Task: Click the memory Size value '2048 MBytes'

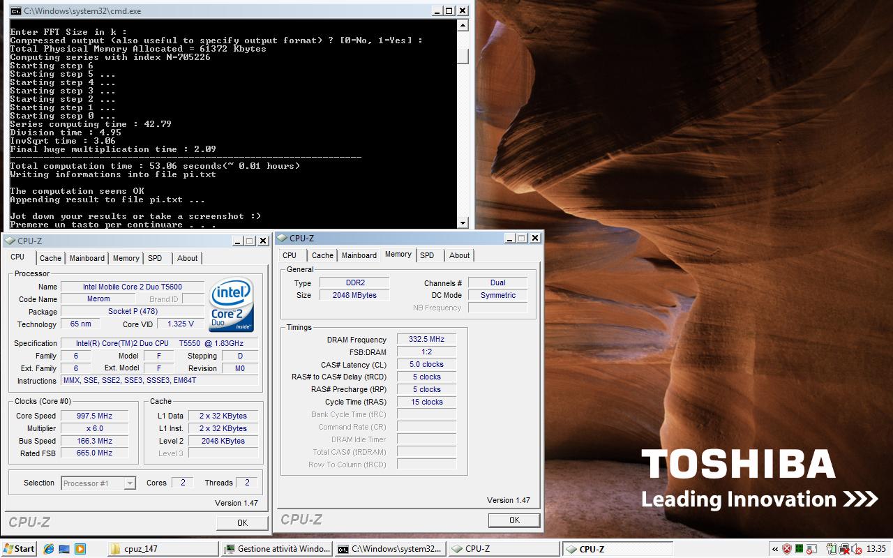Action: 354,295
